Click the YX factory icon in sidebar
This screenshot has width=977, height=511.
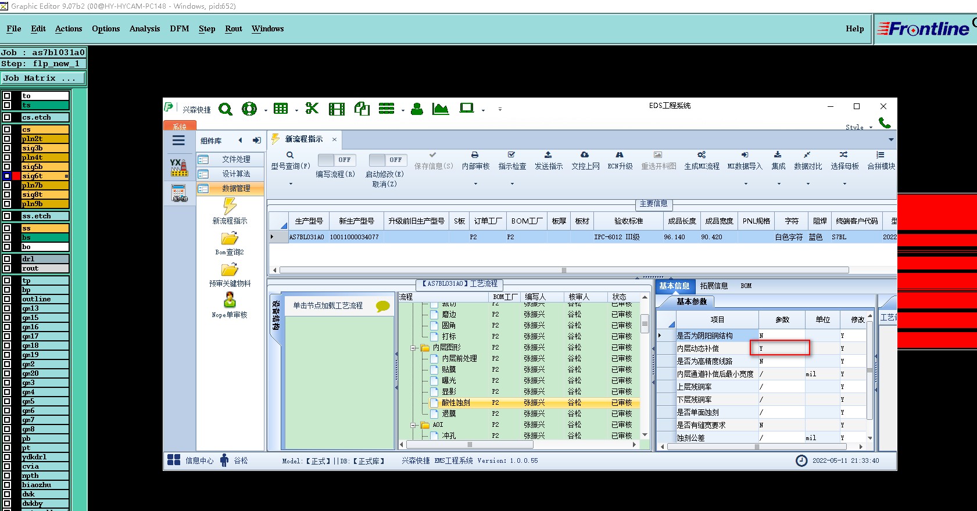179,167
